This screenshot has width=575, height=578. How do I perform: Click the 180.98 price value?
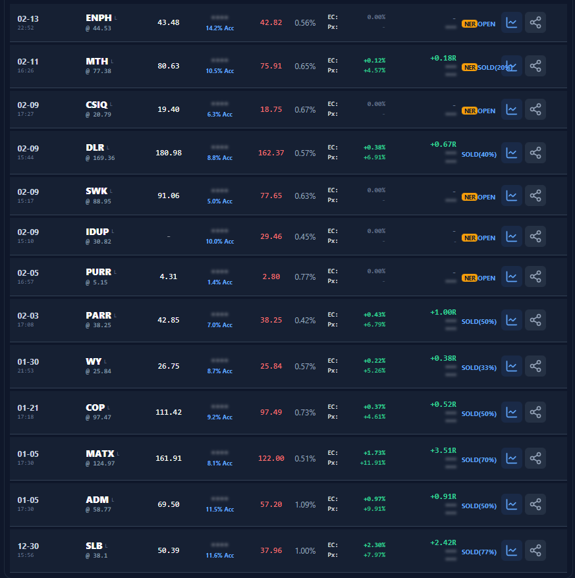point(169,153)
